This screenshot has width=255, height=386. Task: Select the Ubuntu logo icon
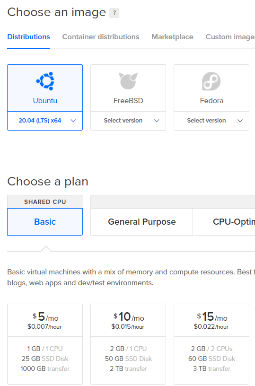tap(45, 81)
